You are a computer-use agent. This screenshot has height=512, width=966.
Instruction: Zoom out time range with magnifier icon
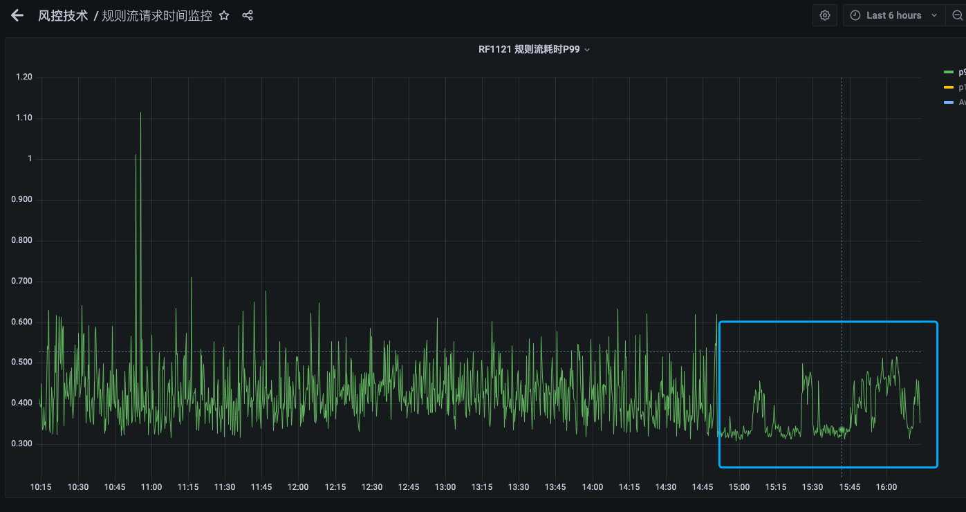point(958,15)
